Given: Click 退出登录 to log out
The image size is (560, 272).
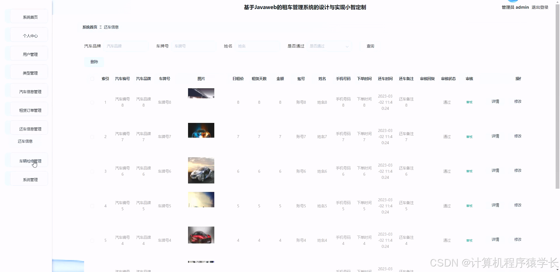Looking at the screenshot, I should pyautogui.click(x=540, y=7).
